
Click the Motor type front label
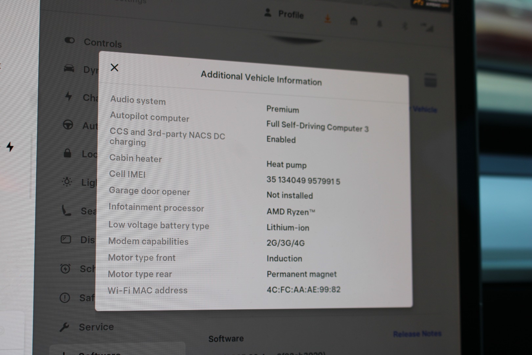click(142, 258)
